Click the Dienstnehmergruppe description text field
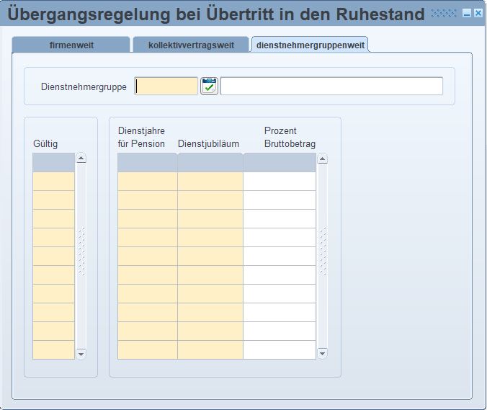The height and width of the screenshot is (410, 487). click(x=331, y=86)
